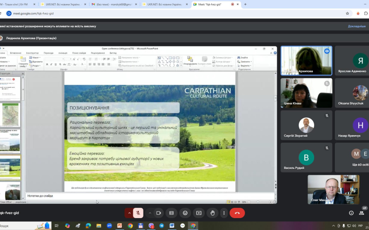Switch to the Gmail (без теми) tab
The height and width of the screenshot is (230, 369).
[114, 4]
